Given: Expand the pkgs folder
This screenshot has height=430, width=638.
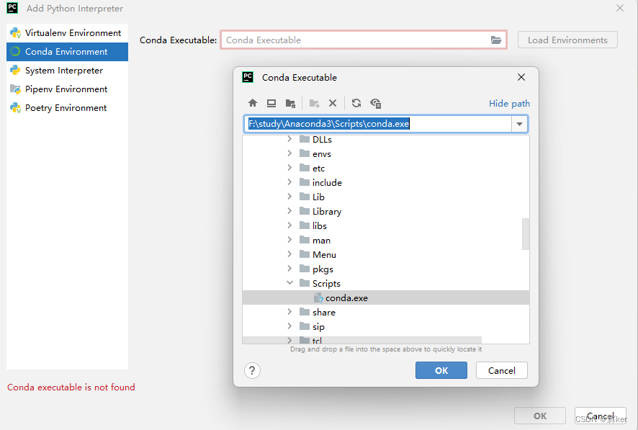Looking at the screenshot, I should point(289,269).
